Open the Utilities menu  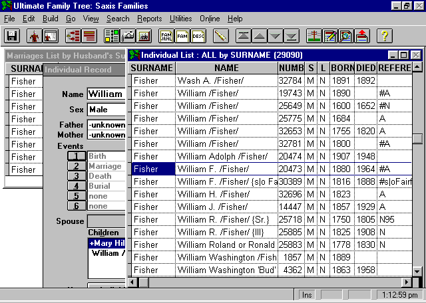pos(180,19)
